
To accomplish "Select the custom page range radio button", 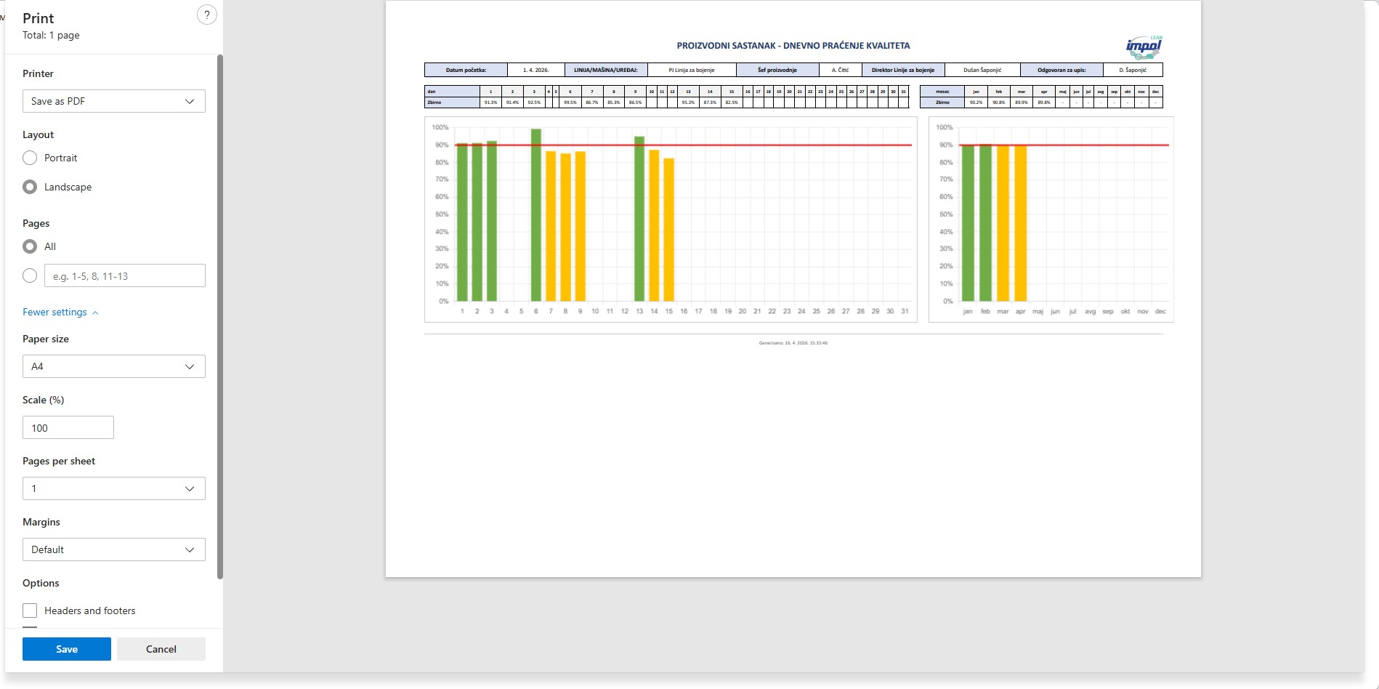I will [x=30, y=275].
